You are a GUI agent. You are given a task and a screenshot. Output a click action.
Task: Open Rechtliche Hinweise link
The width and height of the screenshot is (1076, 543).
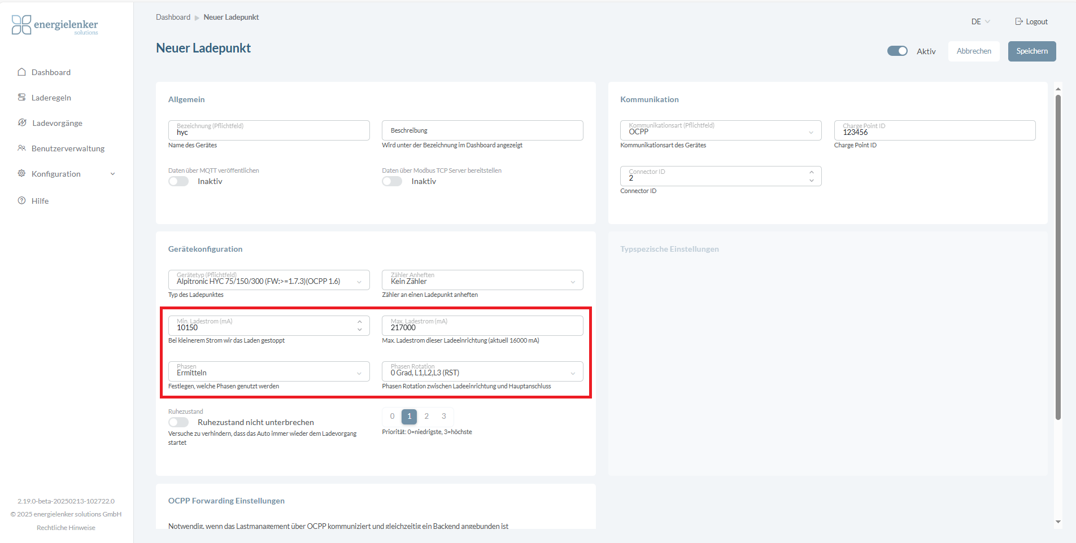click(x=66, y=528)
